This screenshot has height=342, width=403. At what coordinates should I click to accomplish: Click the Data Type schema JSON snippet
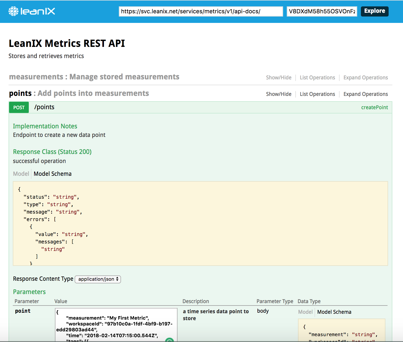[x=342, y=330]
